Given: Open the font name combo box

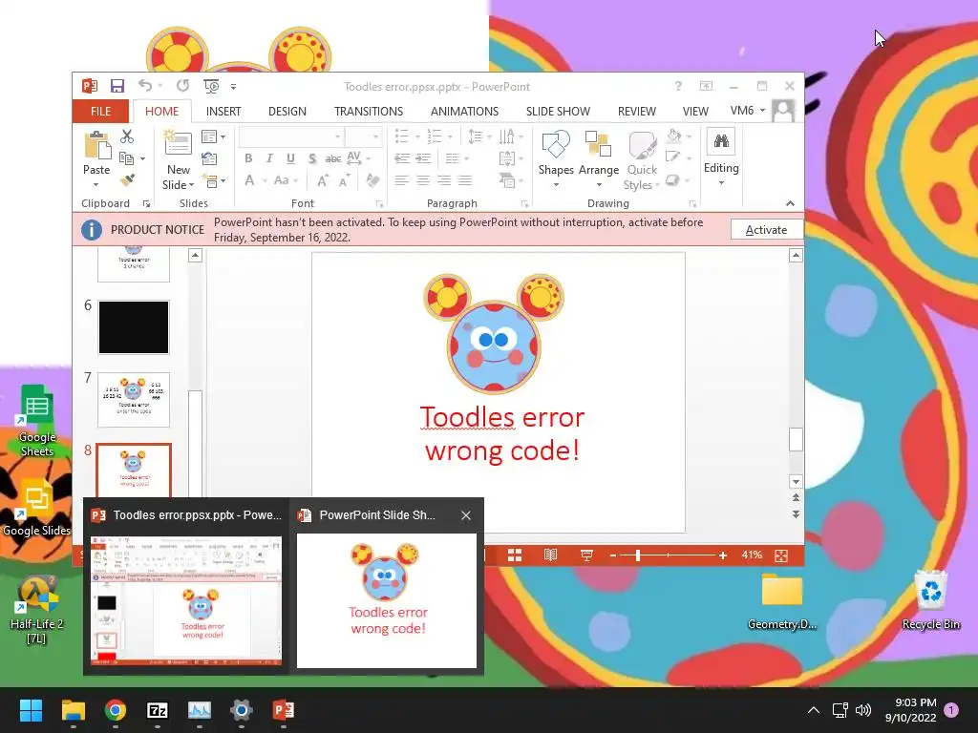Looking at the screenshot, I should pyautogui.click(x=290, y=136).
